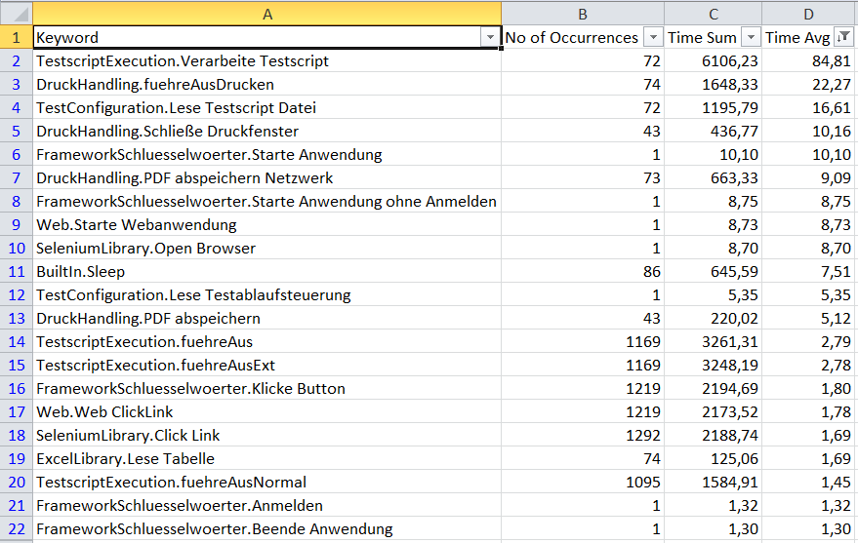Screen dimensions: 858x543
Task: Select the DruckHandling.fuehreAusDrucken cell
Action: pos(266,84)
